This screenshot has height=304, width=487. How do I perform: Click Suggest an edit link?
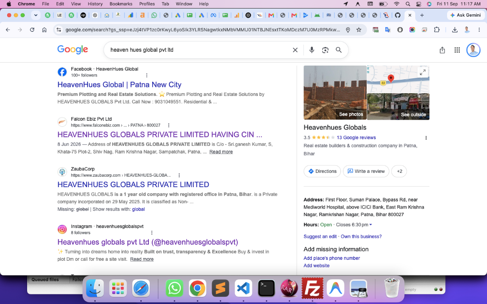point(320,237)
